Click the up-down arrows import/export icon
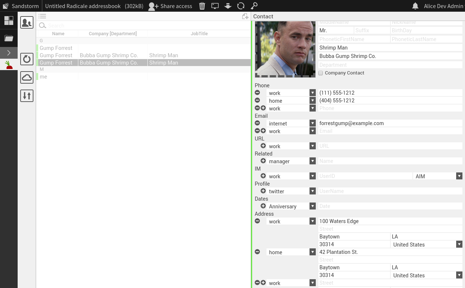465x288 pixels. [27, 96]
